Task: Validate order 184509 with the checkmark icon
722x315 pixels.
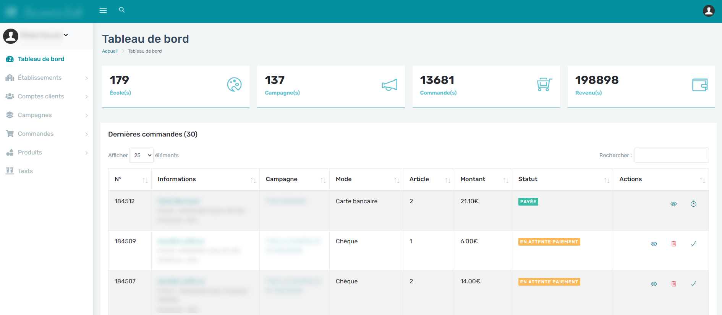Action: (693, 244)
